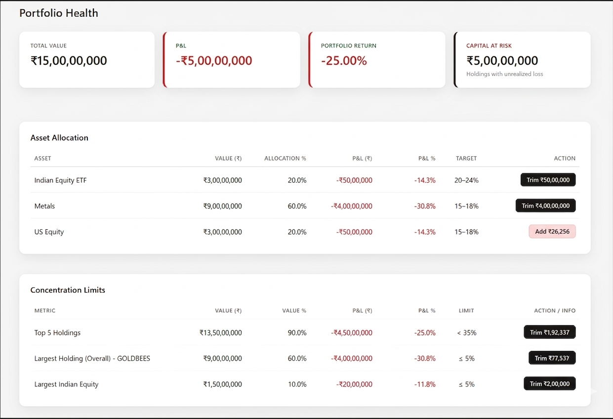Click the Limit column header
The image size is (613, 419).
tap(466, 311)
